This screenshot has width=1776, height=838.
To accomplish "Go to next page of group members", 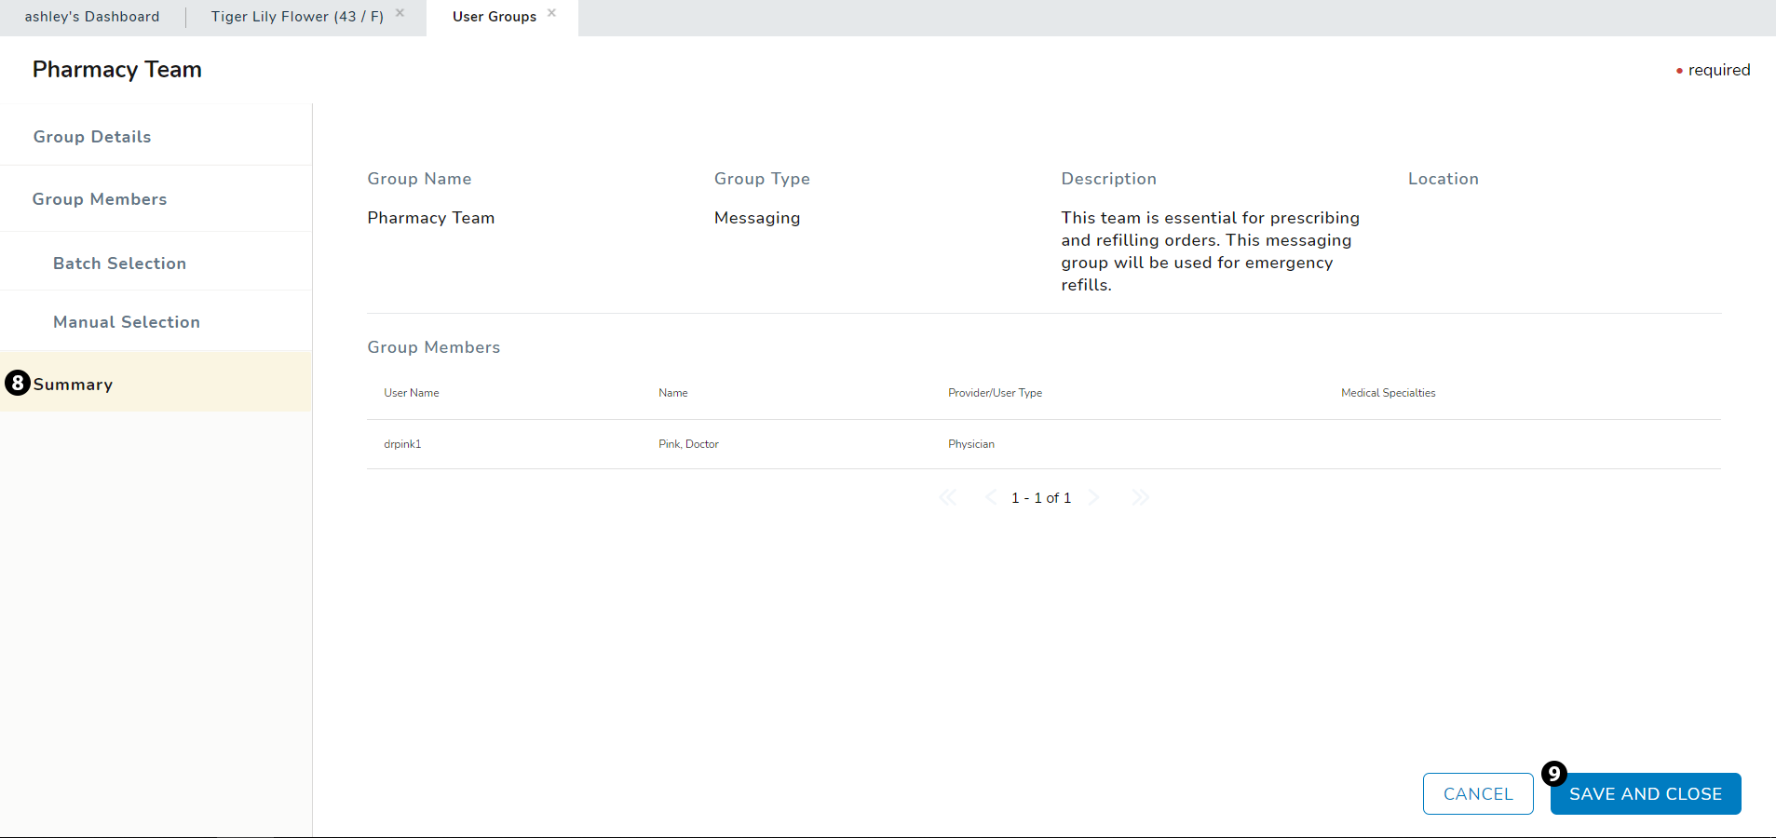I will coord(1094,498).
